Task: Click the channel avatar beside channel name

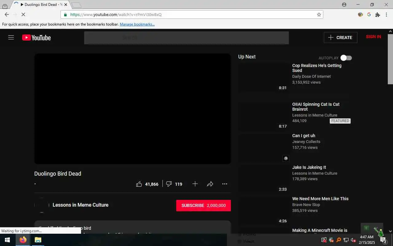Action: [x=42, y=205]
